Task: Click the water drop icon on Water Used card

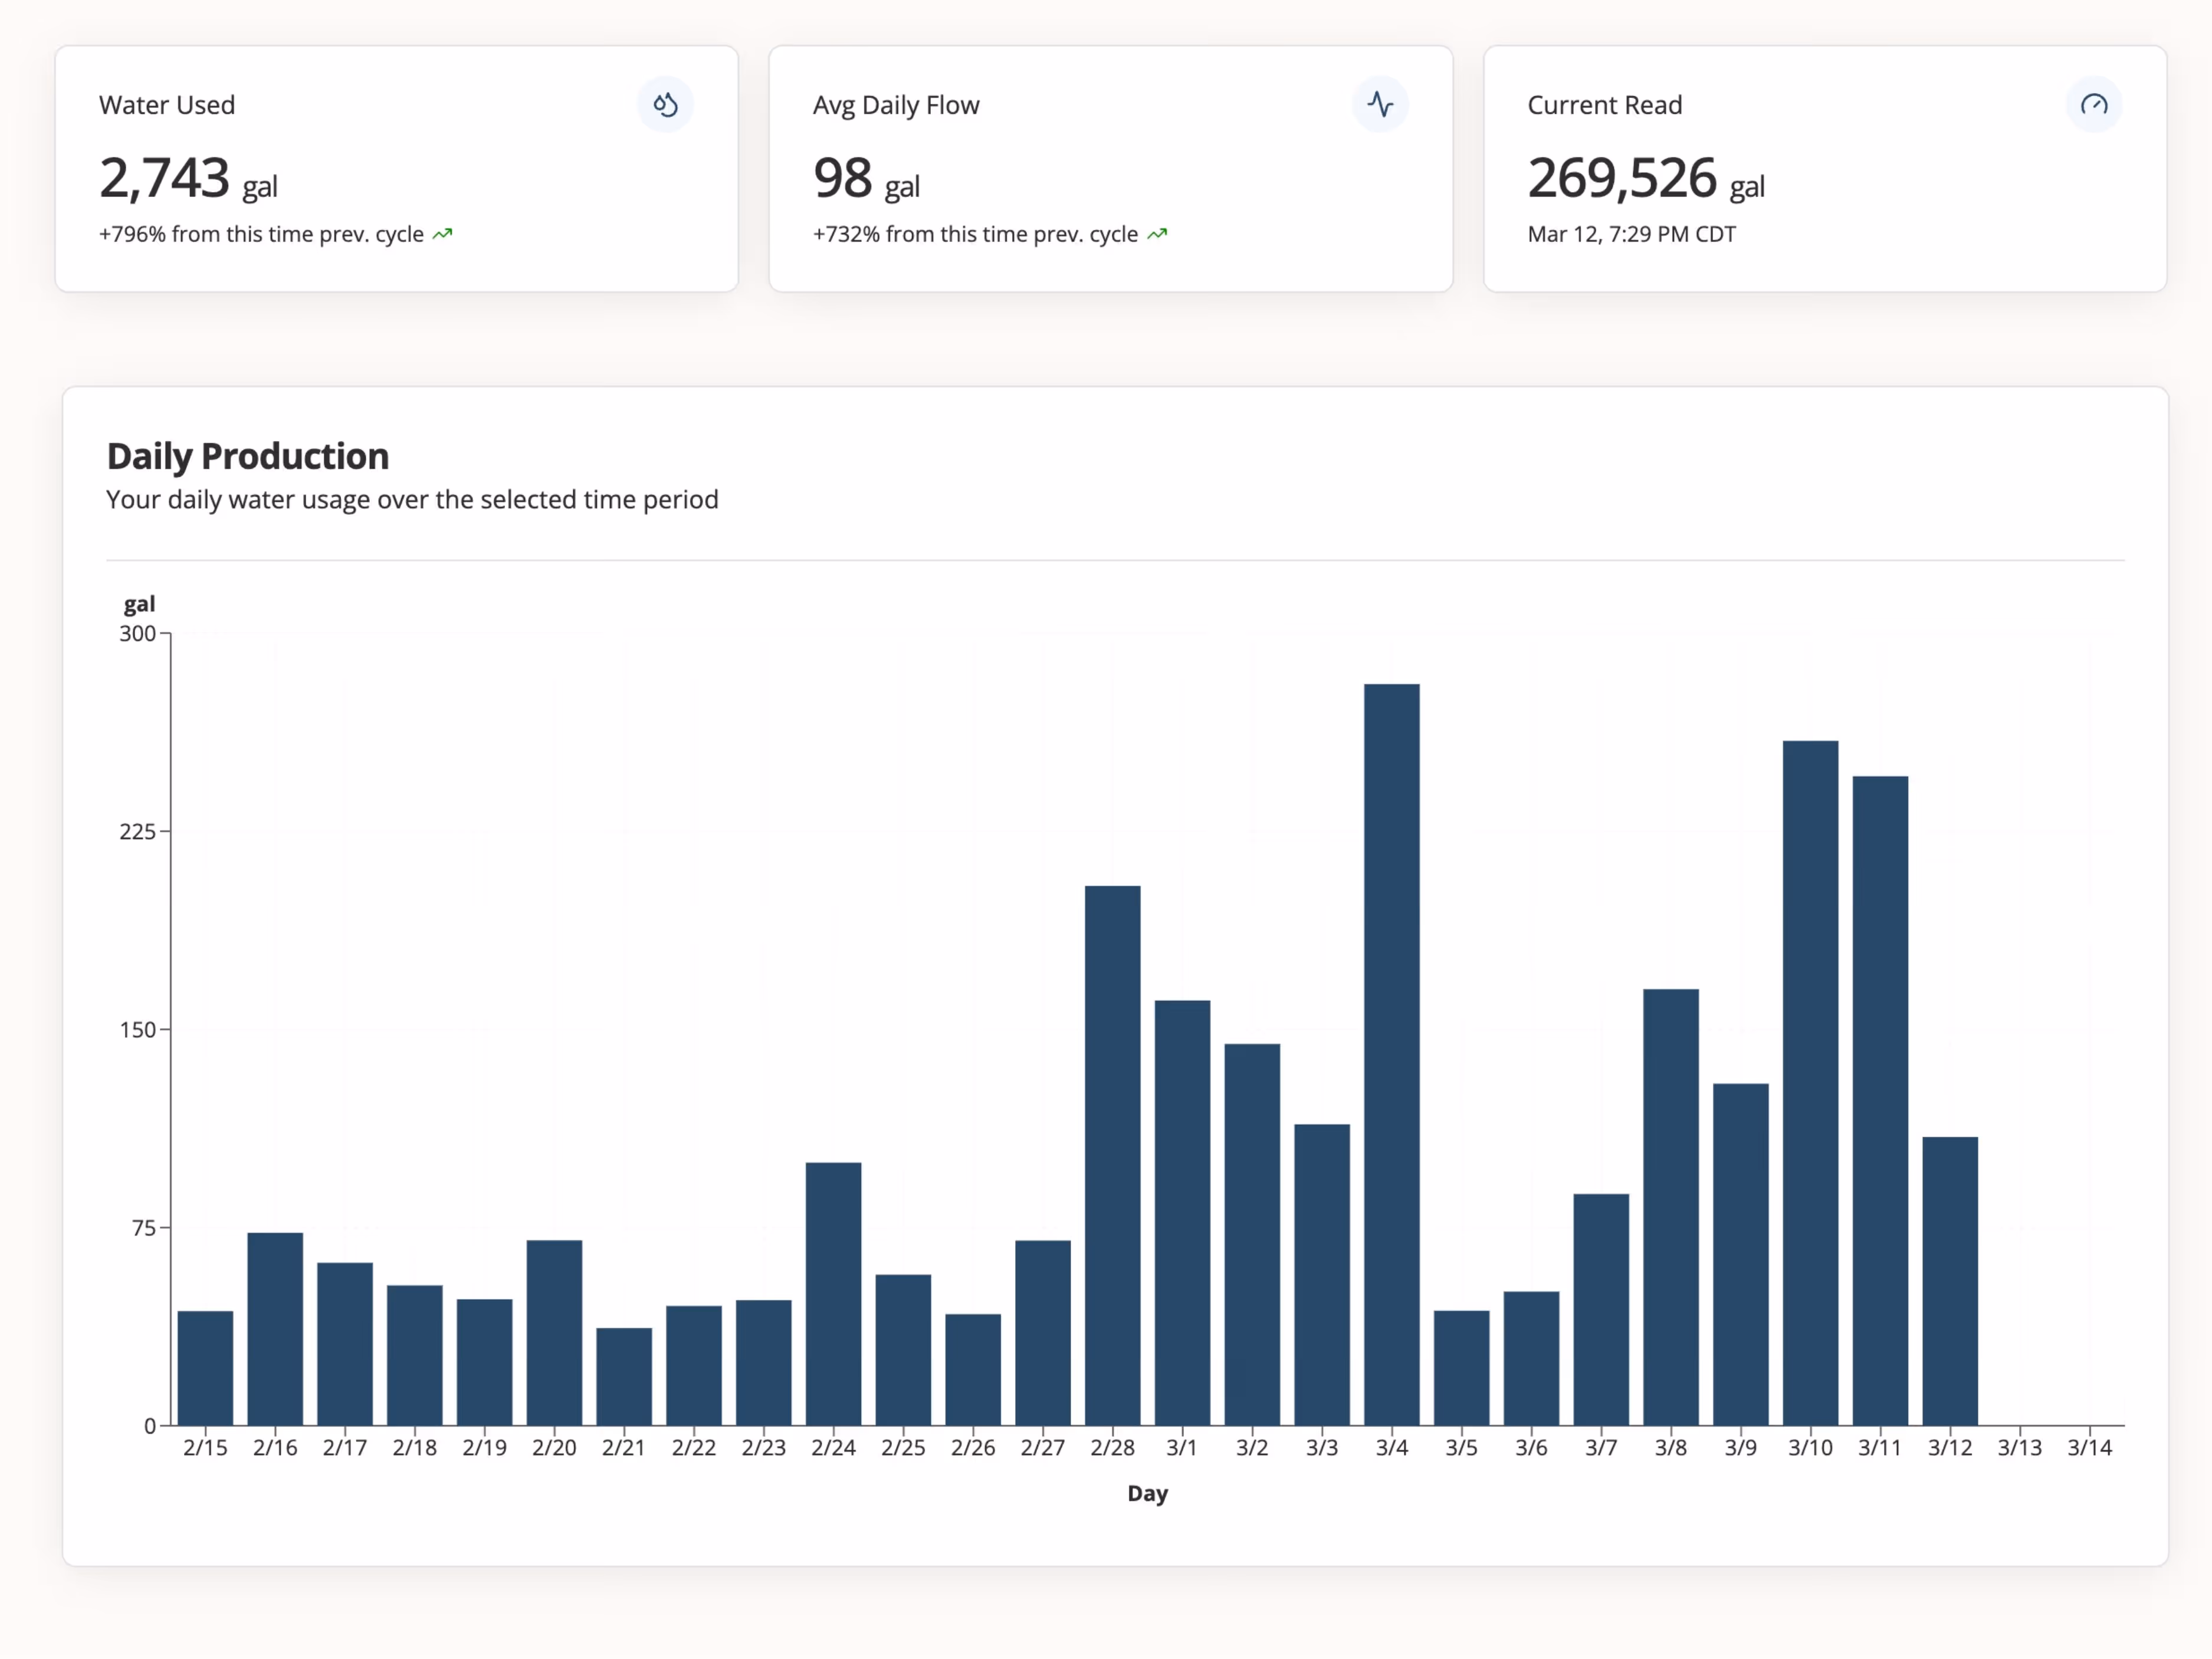Action: click(666, 104)
